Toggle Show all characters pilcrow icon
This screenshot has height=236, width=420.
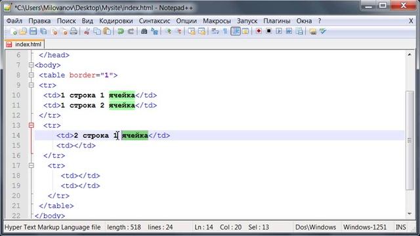pos(225,31)
